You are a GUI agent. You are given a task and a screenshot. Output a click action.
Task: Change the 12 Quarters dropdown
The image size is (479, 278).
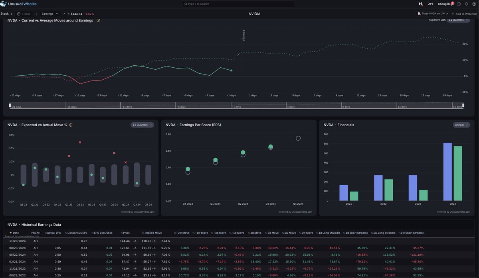[142, 125]
